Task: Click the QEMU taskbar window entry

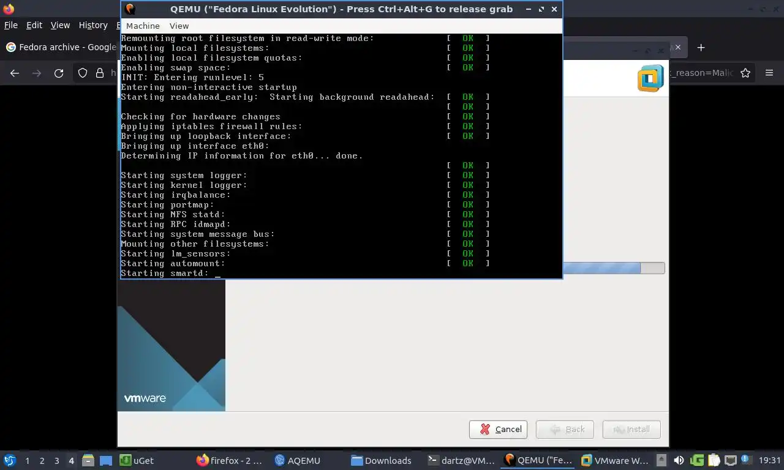Action: click(x=538, y=460)
